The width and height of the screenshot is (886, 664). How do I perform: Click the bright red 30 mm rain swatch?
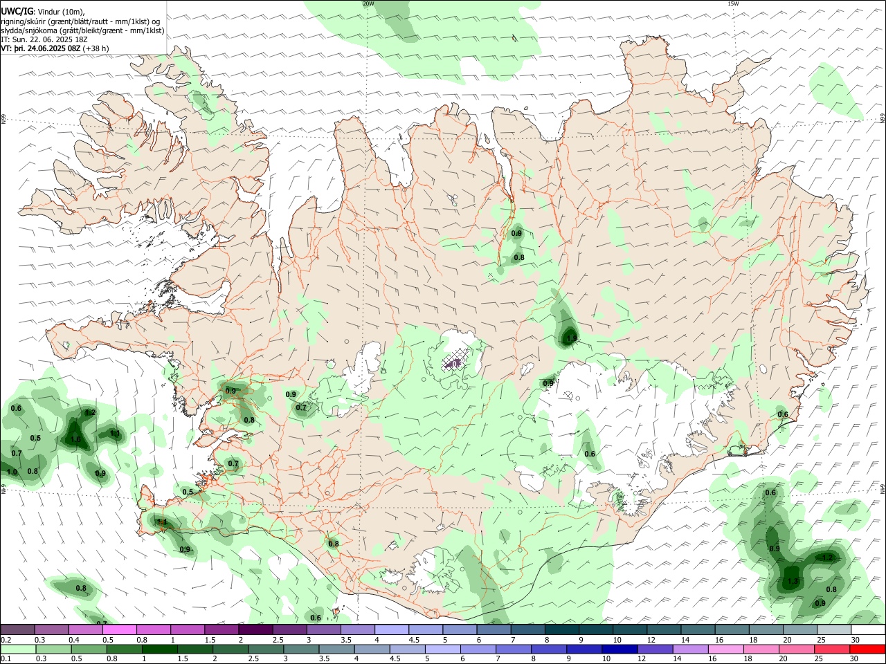click(868, 649)
